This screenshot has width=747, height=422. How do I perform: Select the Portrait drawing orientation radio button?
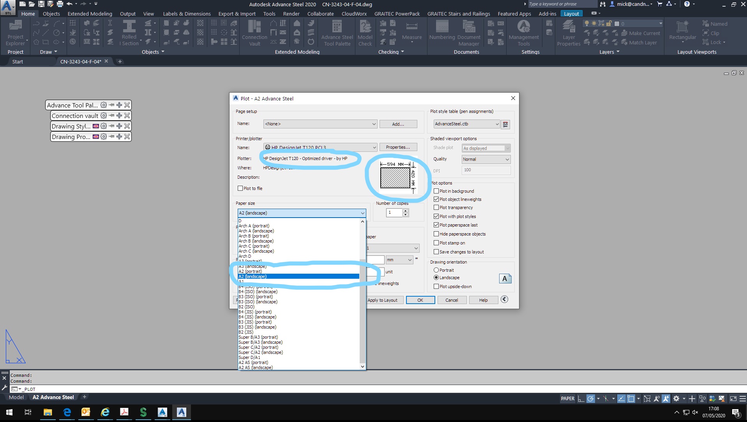coord(436,270)
